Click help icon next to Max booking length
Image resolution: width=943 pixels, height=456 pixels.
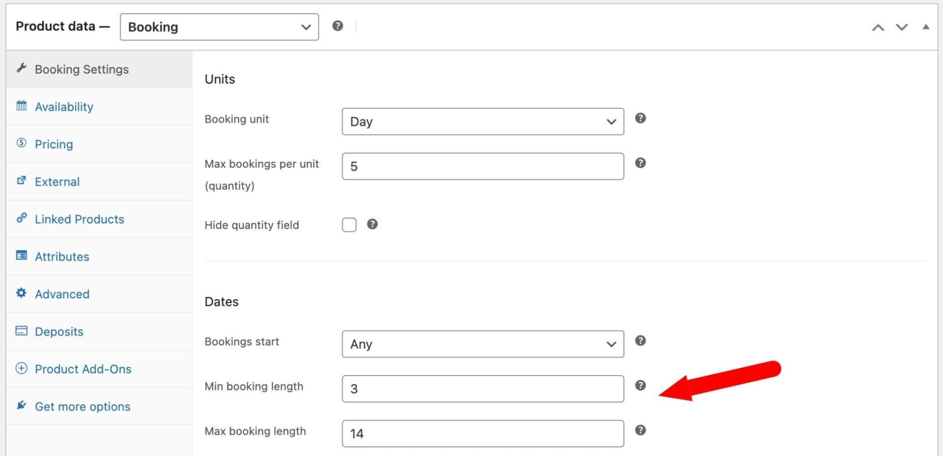tap(640, 430)
